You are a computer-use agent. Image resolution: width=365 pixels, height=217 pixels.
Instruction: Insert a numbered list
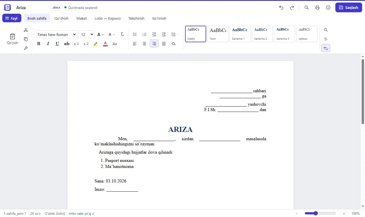(x=145, y=35)
